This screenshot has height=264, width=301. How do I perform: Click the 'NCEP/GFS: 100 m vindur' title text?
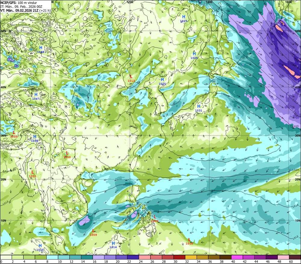tap(19, 3)
